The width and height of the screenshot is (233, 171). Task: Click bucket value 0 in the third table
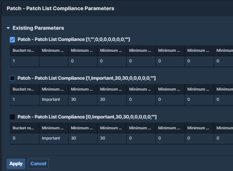pos(14,138)
